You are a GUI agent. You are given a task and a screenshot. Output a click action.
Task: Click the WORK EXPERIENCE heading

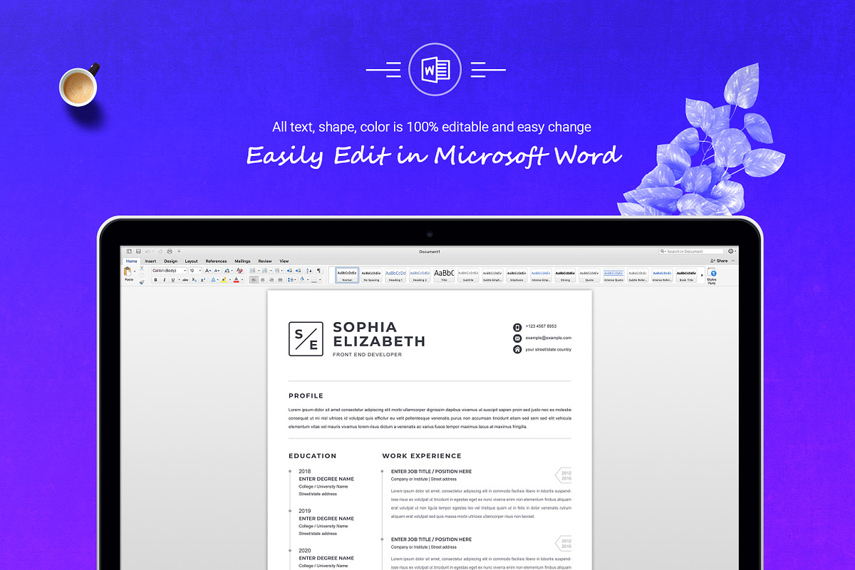(x=422, y=456)
